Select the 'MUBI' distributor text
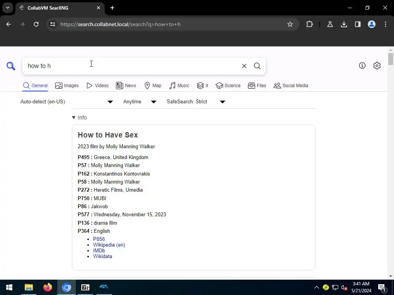 tap(100, 199)
